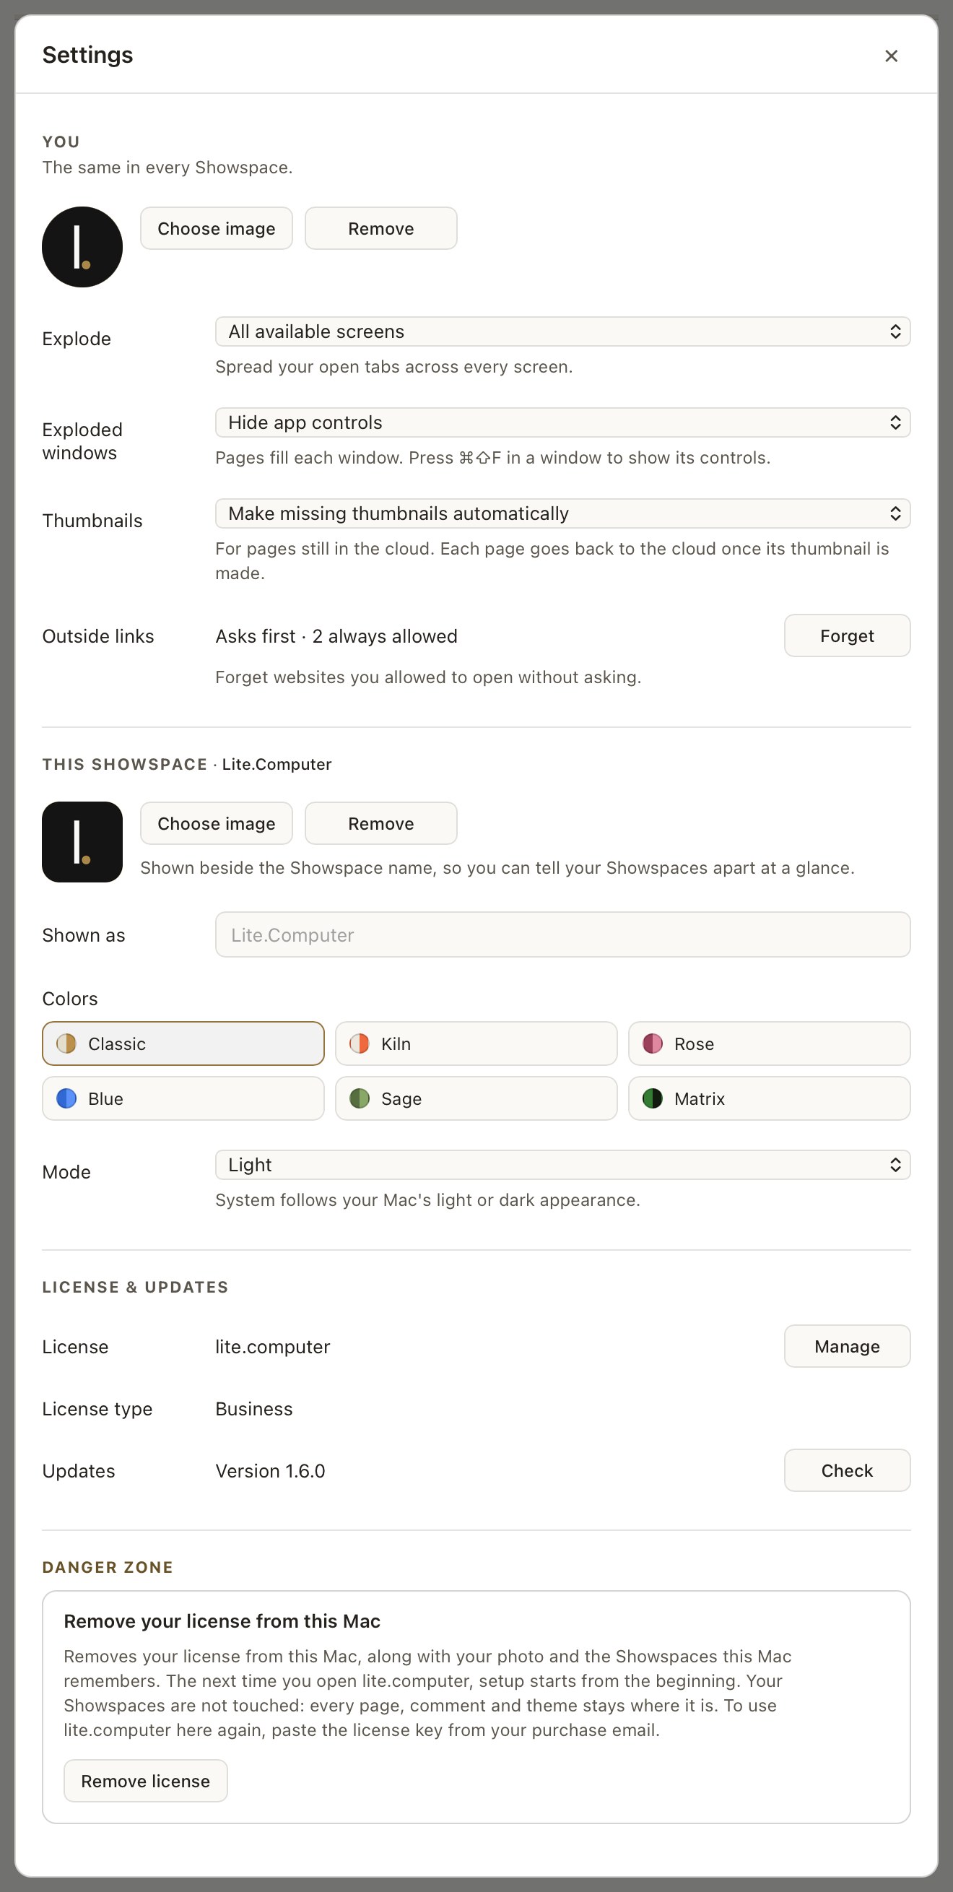Click Remove license in Danger Zone
Viewport: 953px width, 1892px height.
coord(145,1781)
